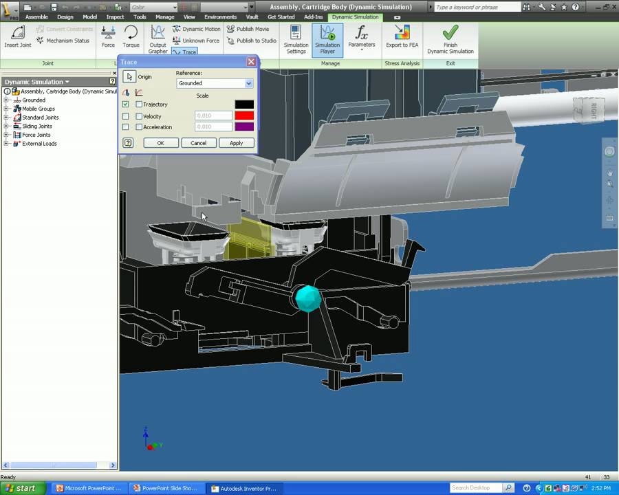Expand the Grounded tree node
This screenshot has width=619, height=495.
6,100
